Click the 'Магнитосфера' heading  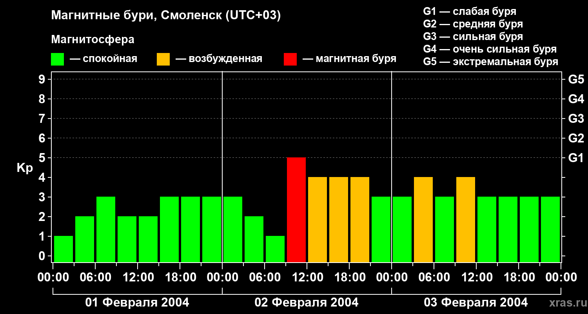[x=93, y=39]
